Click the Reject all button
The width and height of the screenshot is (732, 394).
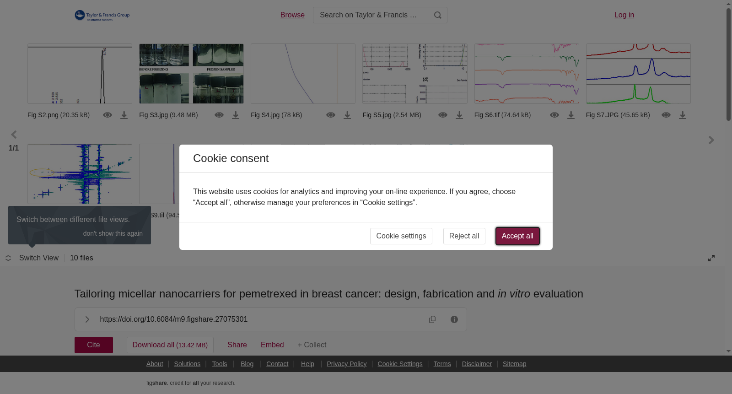[x=464, y=236]
